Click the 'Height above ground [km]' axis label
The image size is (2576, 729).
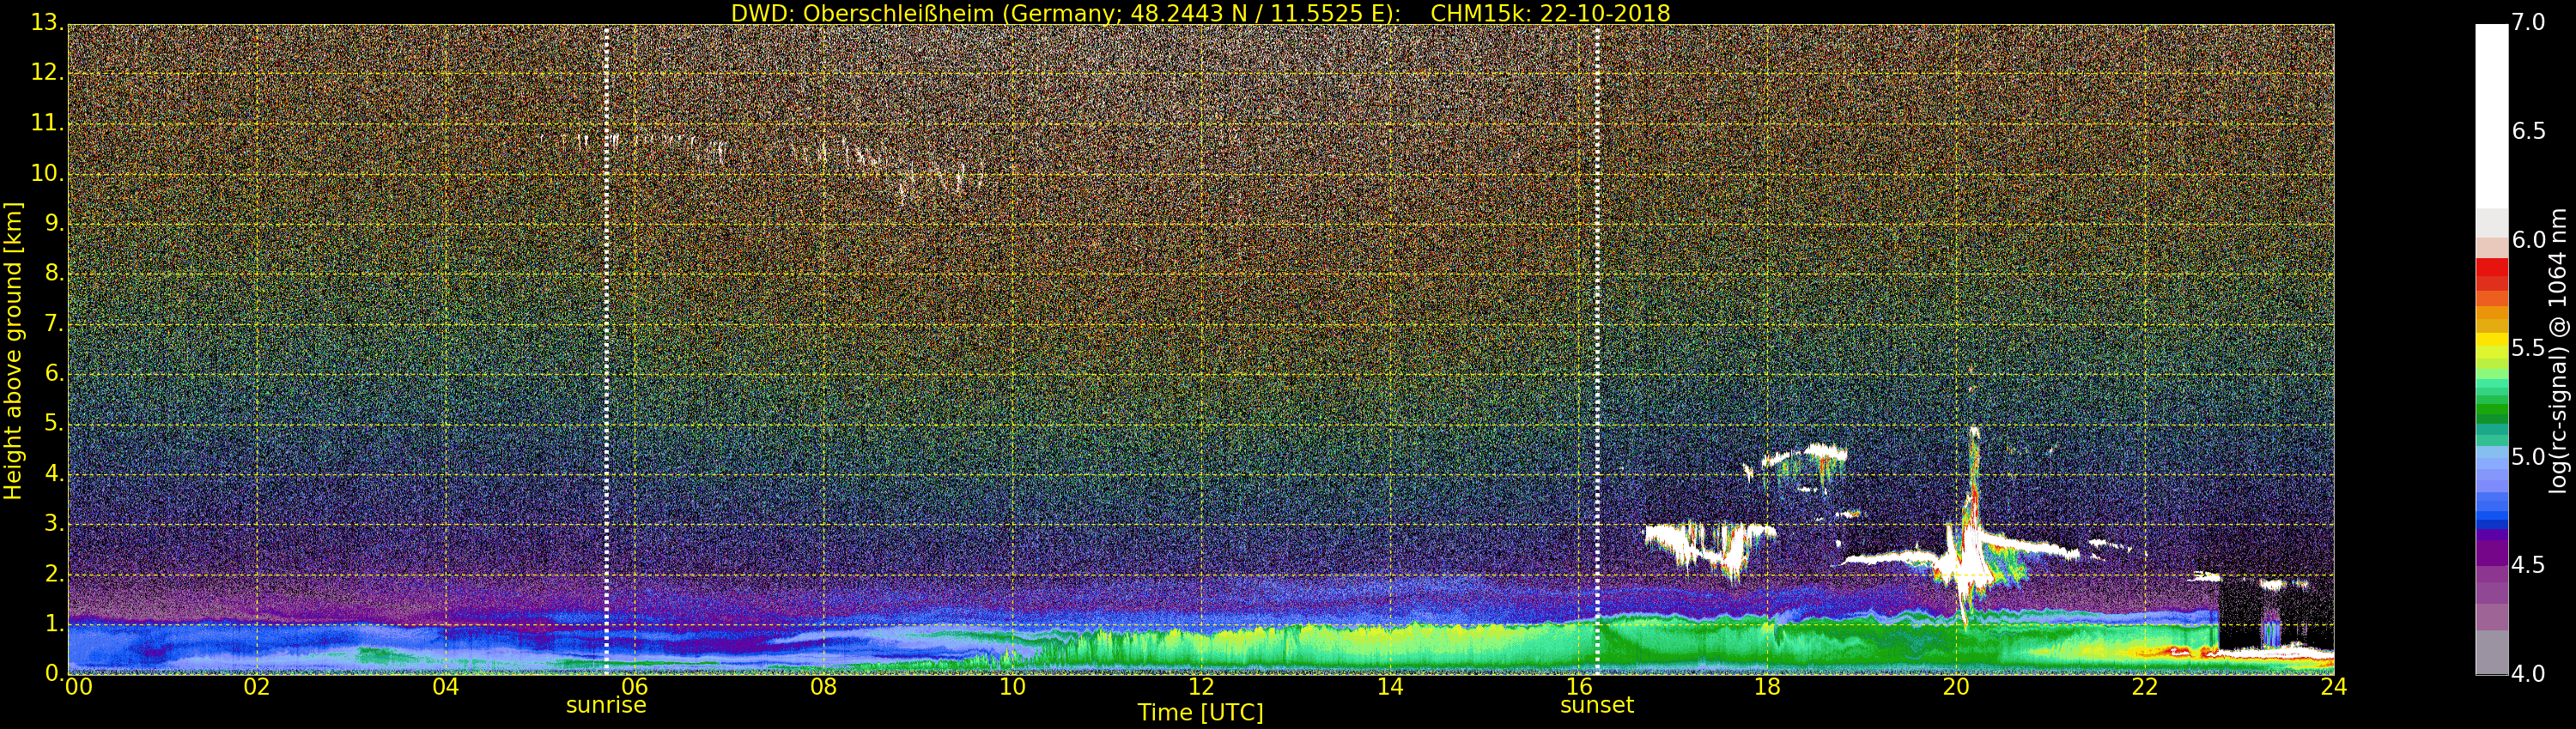click(x=13, y=351)
